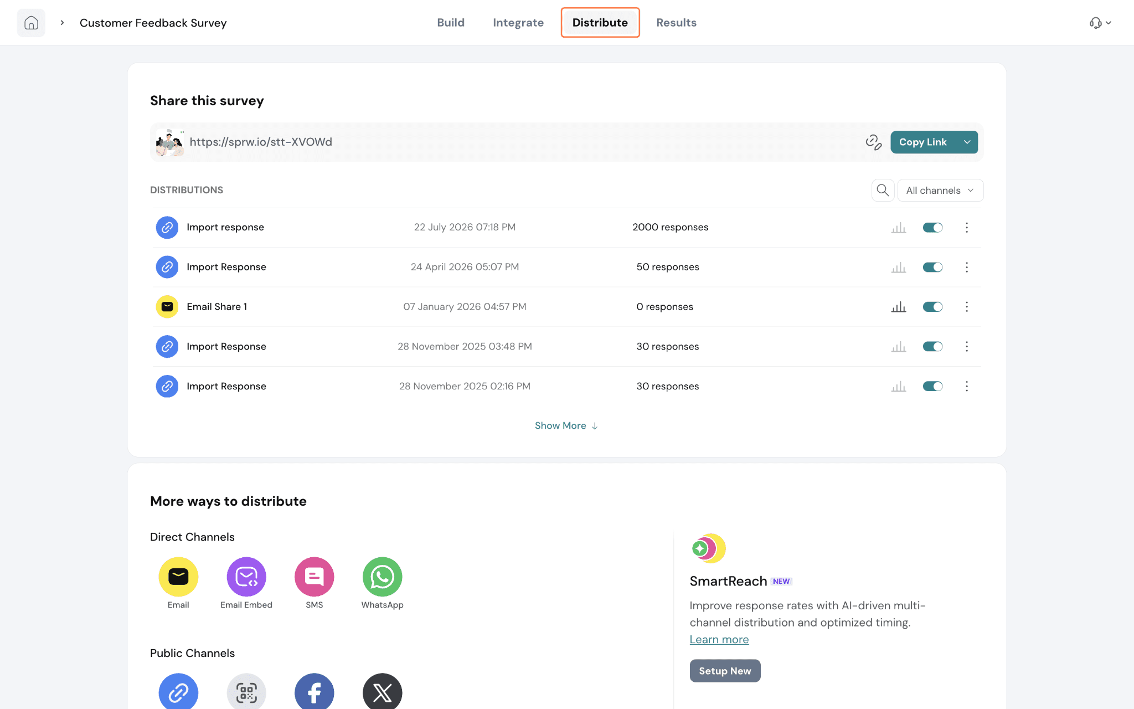Click the Customer Feedback Survey breadcrumb
Image resolution: width=1134 pixels, height=709 pixels.
pos(153,23)
